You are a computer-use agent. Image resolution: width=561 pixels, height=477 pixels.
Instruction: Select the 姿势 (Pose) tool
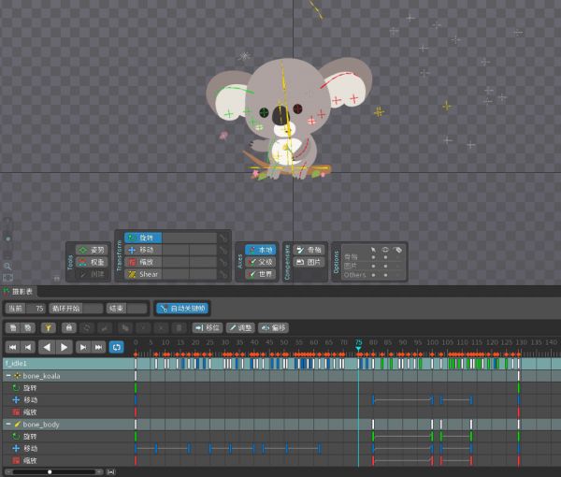tap(92, 250)
